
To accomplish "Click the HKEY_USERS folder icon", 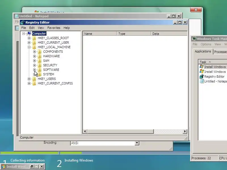I will pyautogui.click(x=34, y=79).
